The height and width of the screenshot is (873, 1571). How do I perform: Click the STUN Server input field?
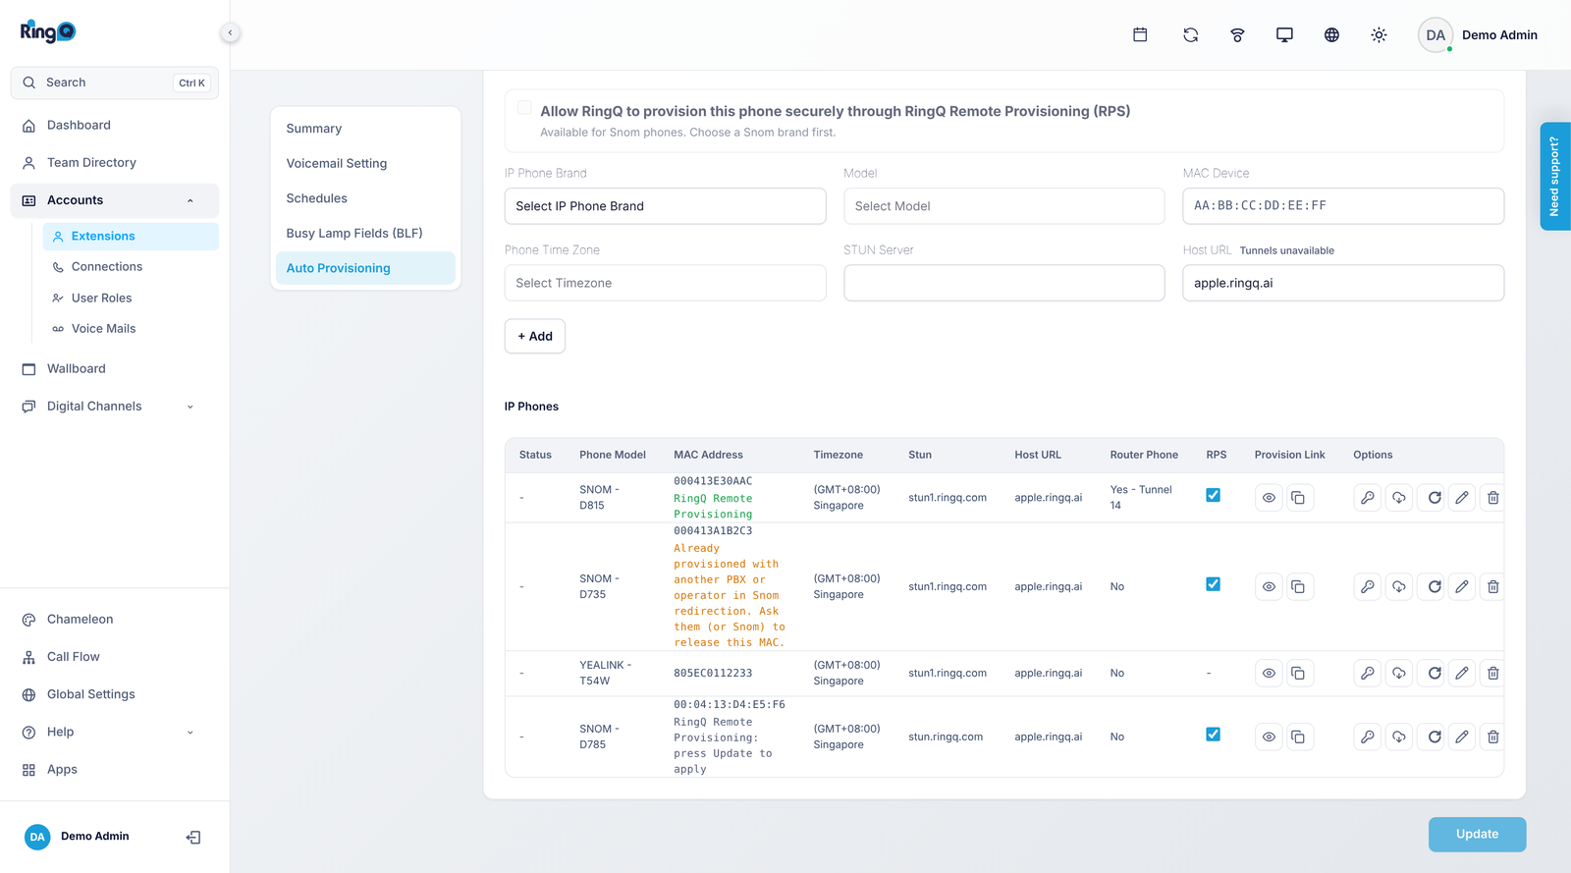[1003, 283]
